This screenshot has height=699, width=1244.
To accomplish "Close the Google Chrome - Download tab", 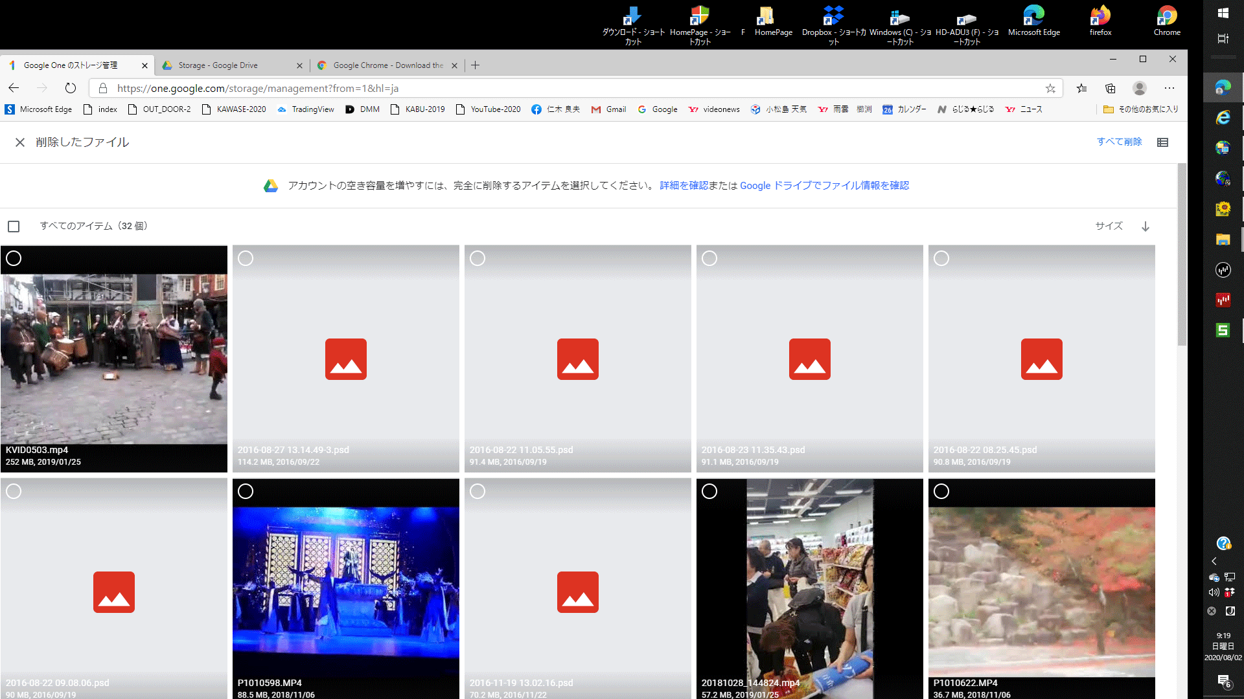I will (x=454, y=65).
